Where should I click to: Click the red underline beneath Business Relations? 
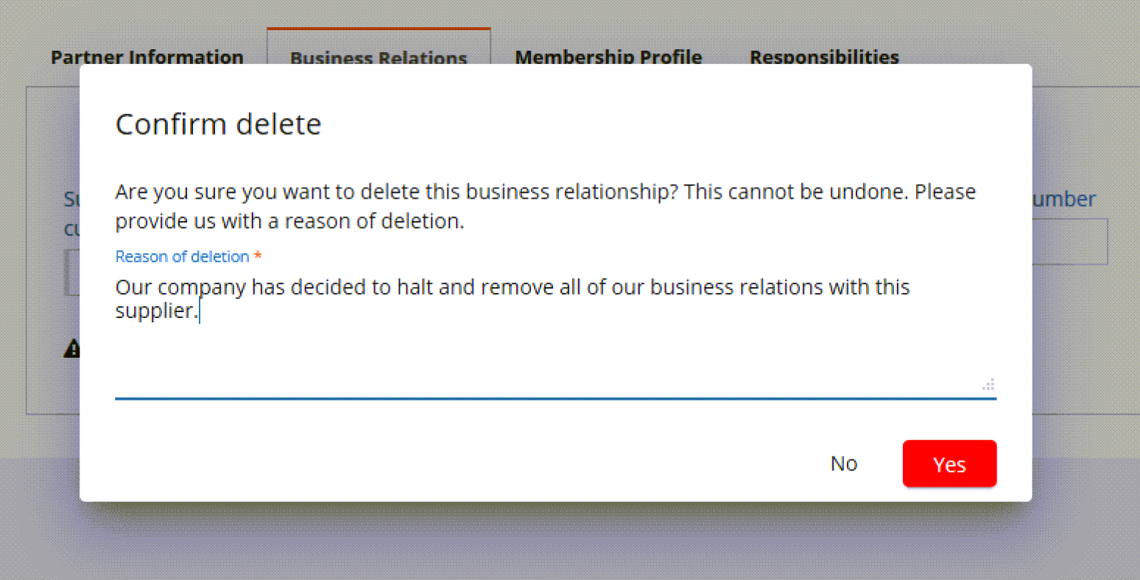379,28
